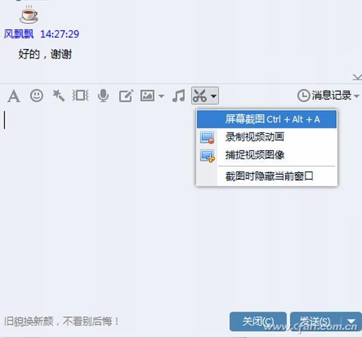The image size is (362, 338).
Task: Open the 旧貌换新颜，不看别后悔！ link
Action: point(61,321)
